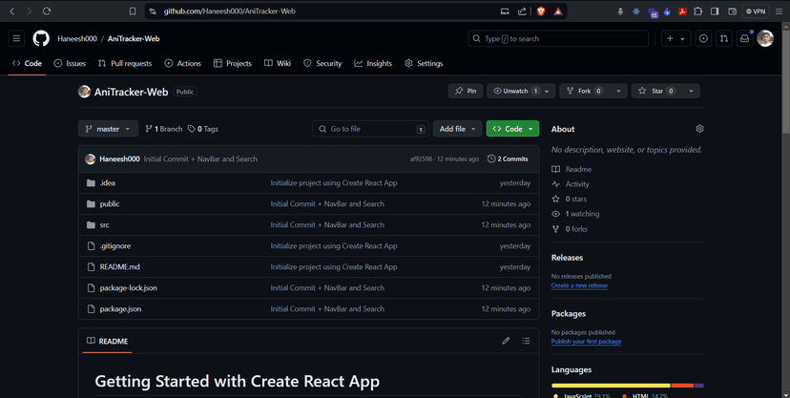Bookmark this page in the address bar
The height and width of the screenshot is (398, 790).
133,11
